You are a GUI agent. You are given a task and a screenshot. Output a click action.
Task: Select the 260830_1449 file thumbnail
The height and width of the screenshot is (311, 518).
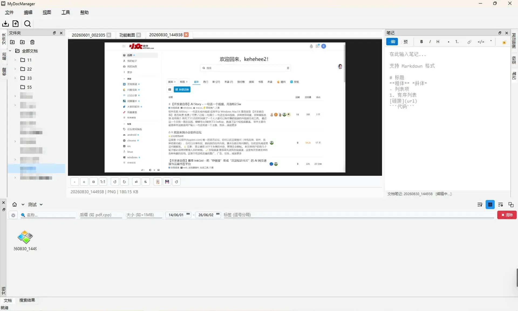click(x=25, y=240)
